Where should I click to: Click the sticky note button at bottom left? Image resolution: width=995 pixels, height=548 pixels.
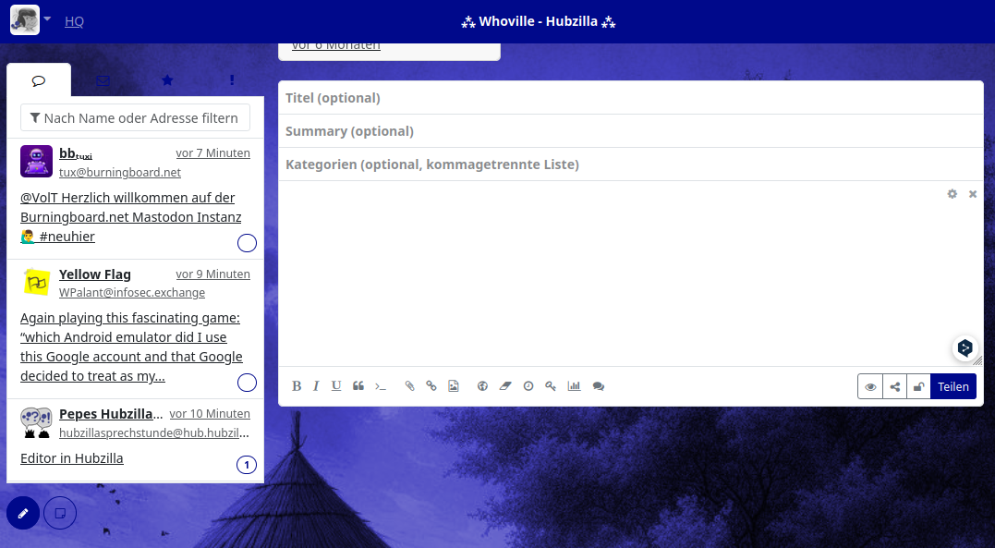pyautogui.click(x=60, y=512)
